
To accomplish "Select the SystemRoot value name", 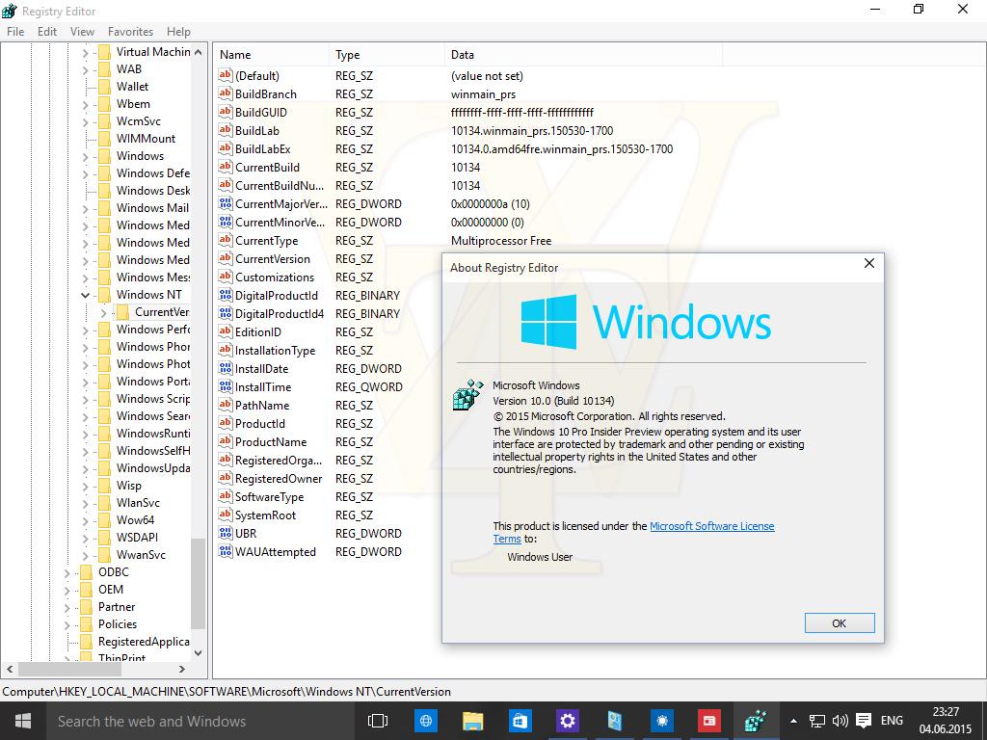I will pyautogui.click(x=265, y=515).
